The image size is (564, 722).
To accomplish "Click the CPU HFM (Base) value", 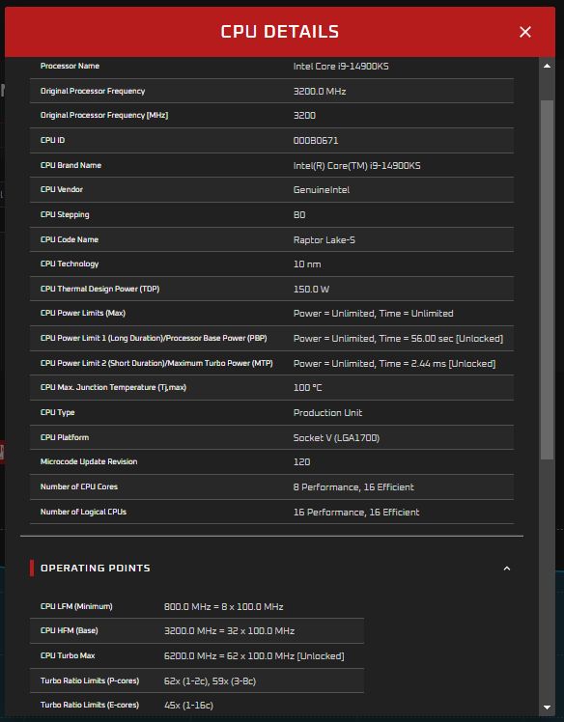I will [x=229, y=631].
